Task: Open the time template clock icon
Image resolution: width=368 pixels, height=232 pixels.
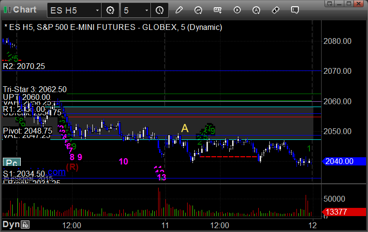Action: (x=160, y=10)
